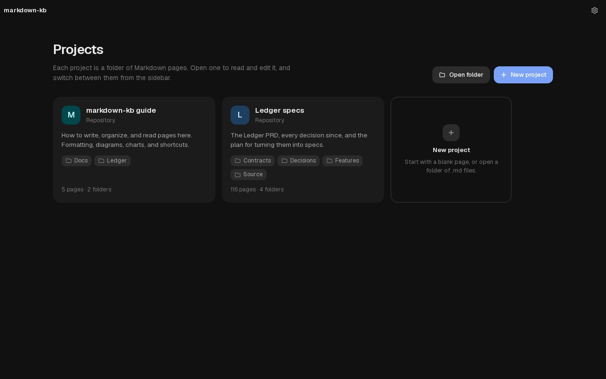The height and width of the screenshot is (379, 606).
Task: Select the Decisions folder chip
Action: (x=298, y=161)
